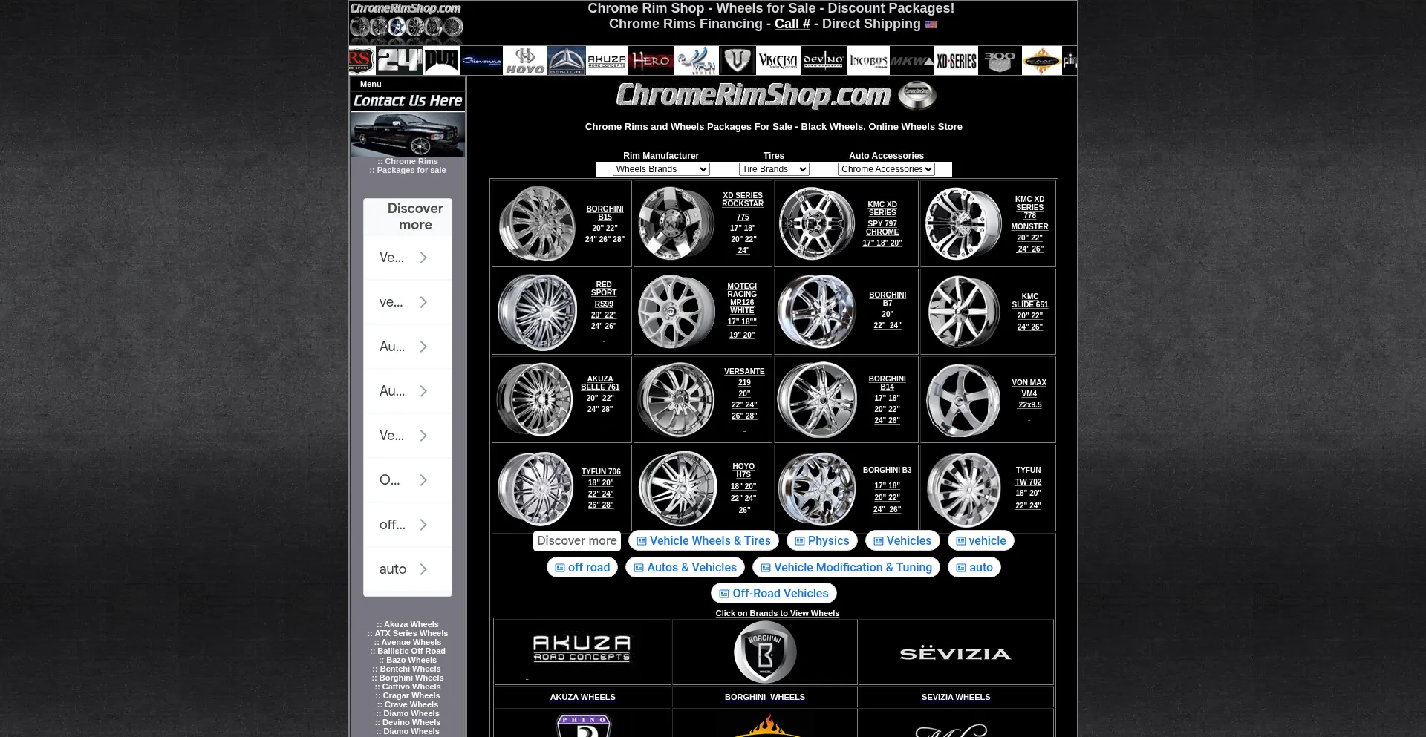The width and height of the screenshot is (1426, 737).
Task: Select the 'off road' chip
Action: tap(582, 568)
